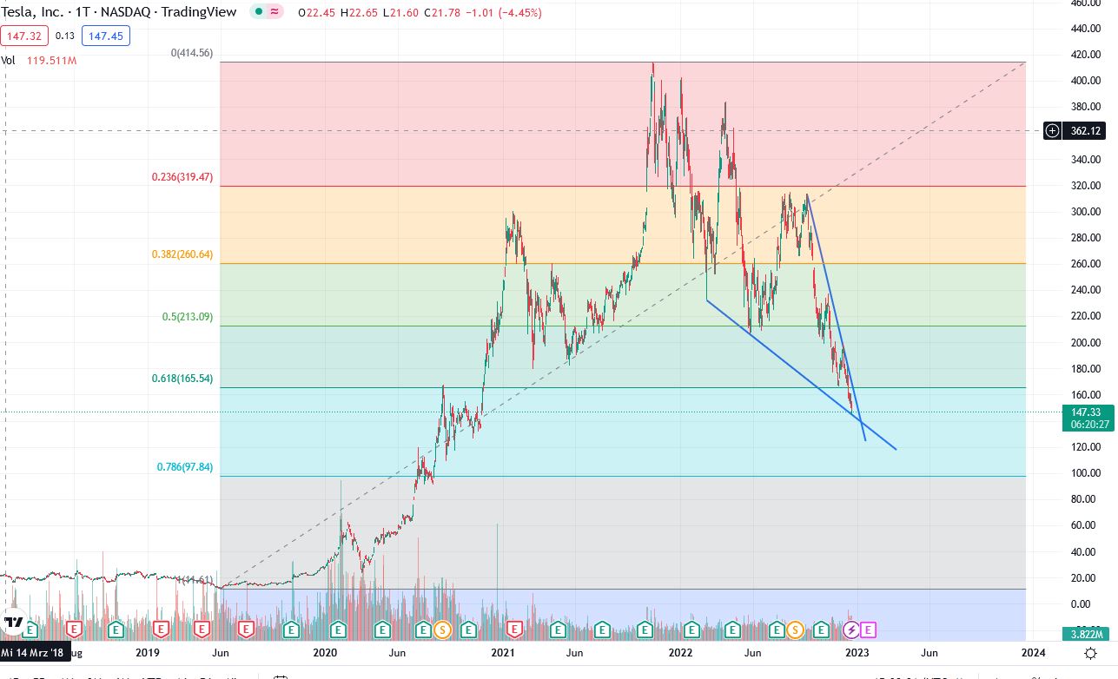Open the 2022 orange stock split marker
The image size is (1118, 679).
795,629
